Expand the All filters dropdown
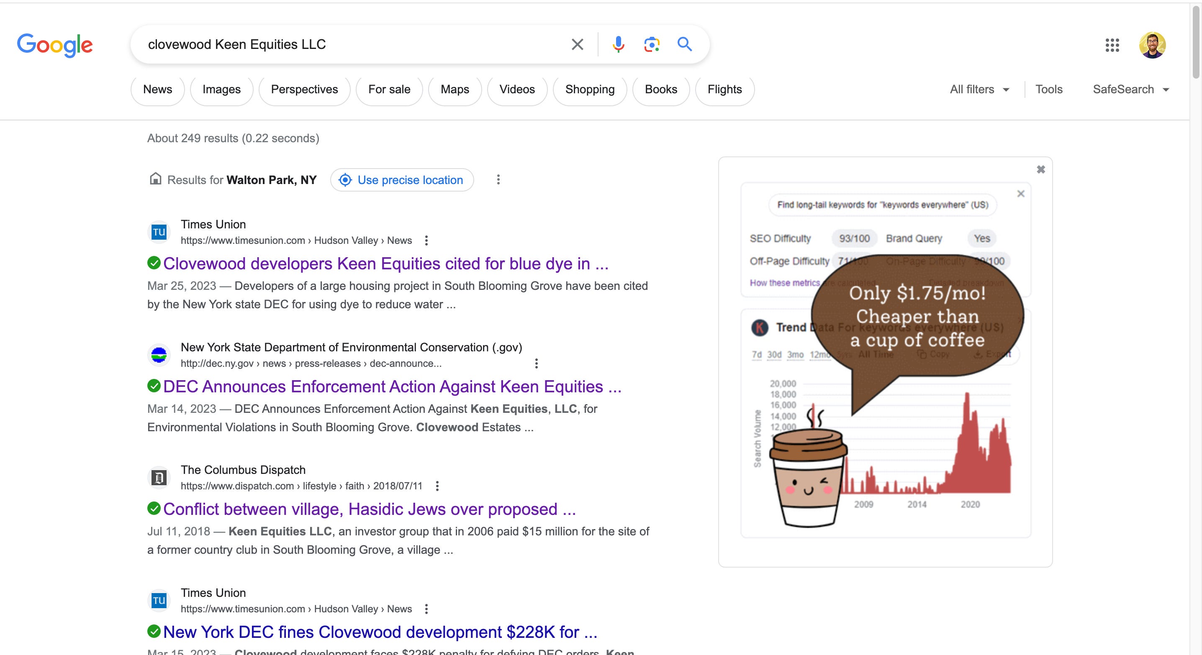Screen dimensions: 1202x655 (979, 90)
